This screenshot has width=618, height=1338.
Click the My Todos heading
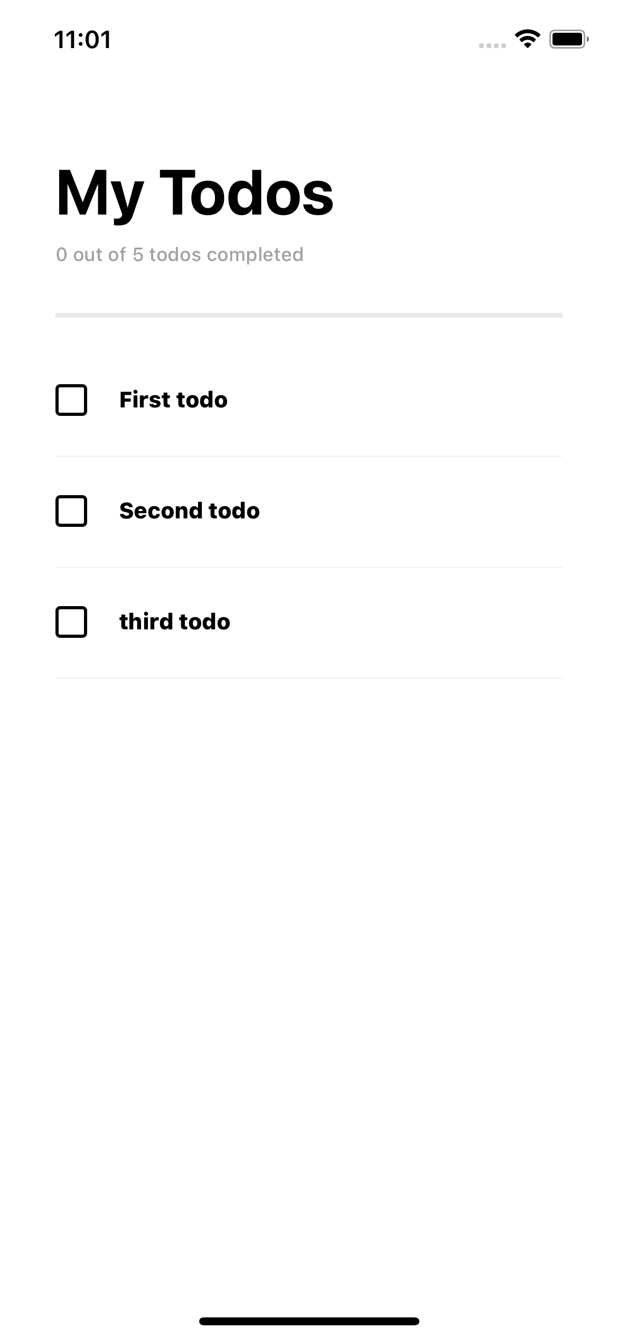coord(194,194)
